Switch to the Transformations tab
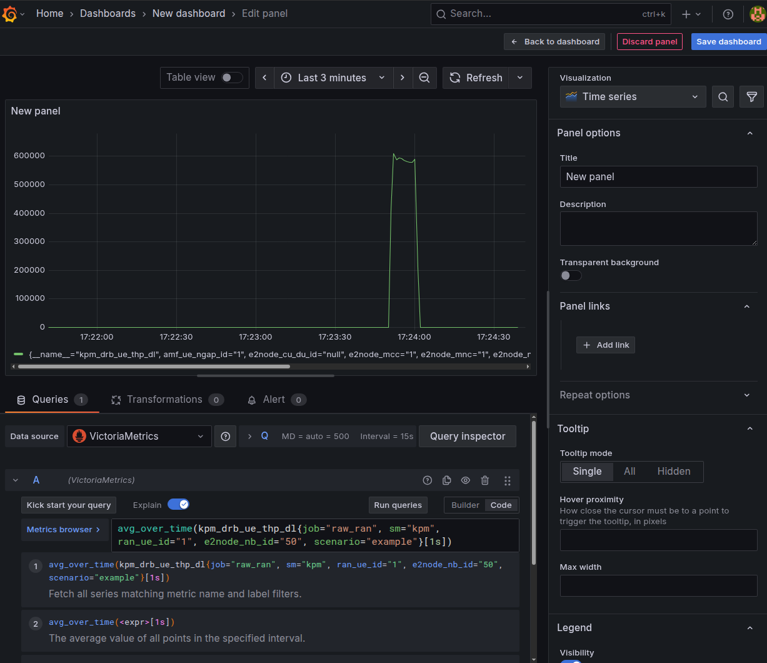The width and height of the screenshot is (767, 663). (165, 400)
